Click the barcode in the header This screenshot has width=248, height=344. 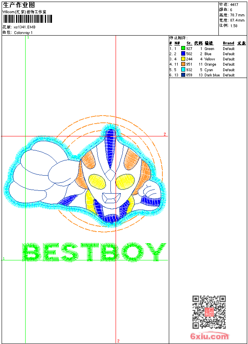pos(28,19)
